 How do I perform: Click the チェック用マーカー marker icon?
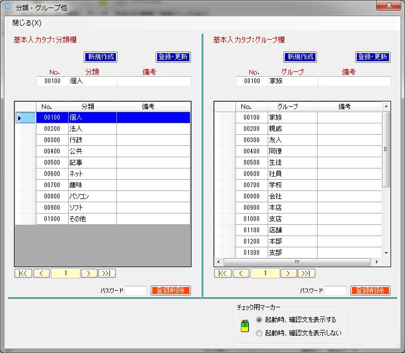click(245, 326)
